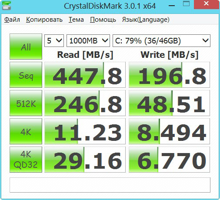The image size is (220, 200).
Task: Open the test count dropdown showing 5
Action: [x=54, y=41]
